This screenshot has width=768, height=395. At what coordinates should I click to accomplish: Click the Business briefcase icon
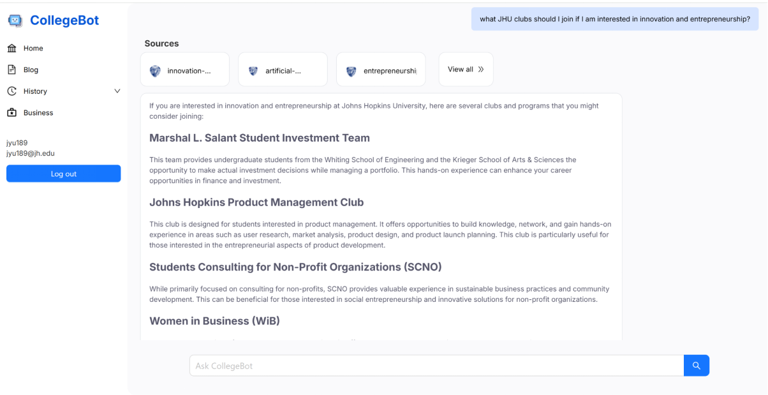click(11, 112)
